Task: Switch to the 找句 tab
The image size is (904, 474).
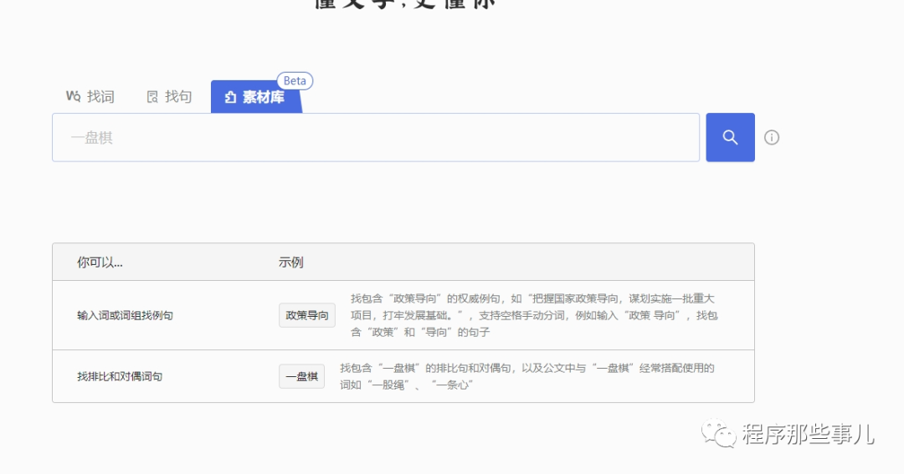Action: point(169,97)
